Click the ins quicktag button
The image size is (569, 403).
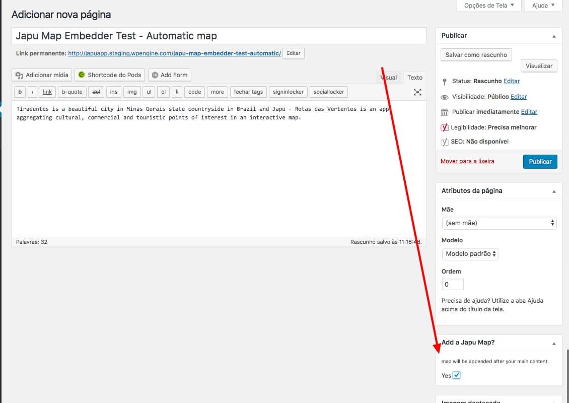tap(114, 92)
